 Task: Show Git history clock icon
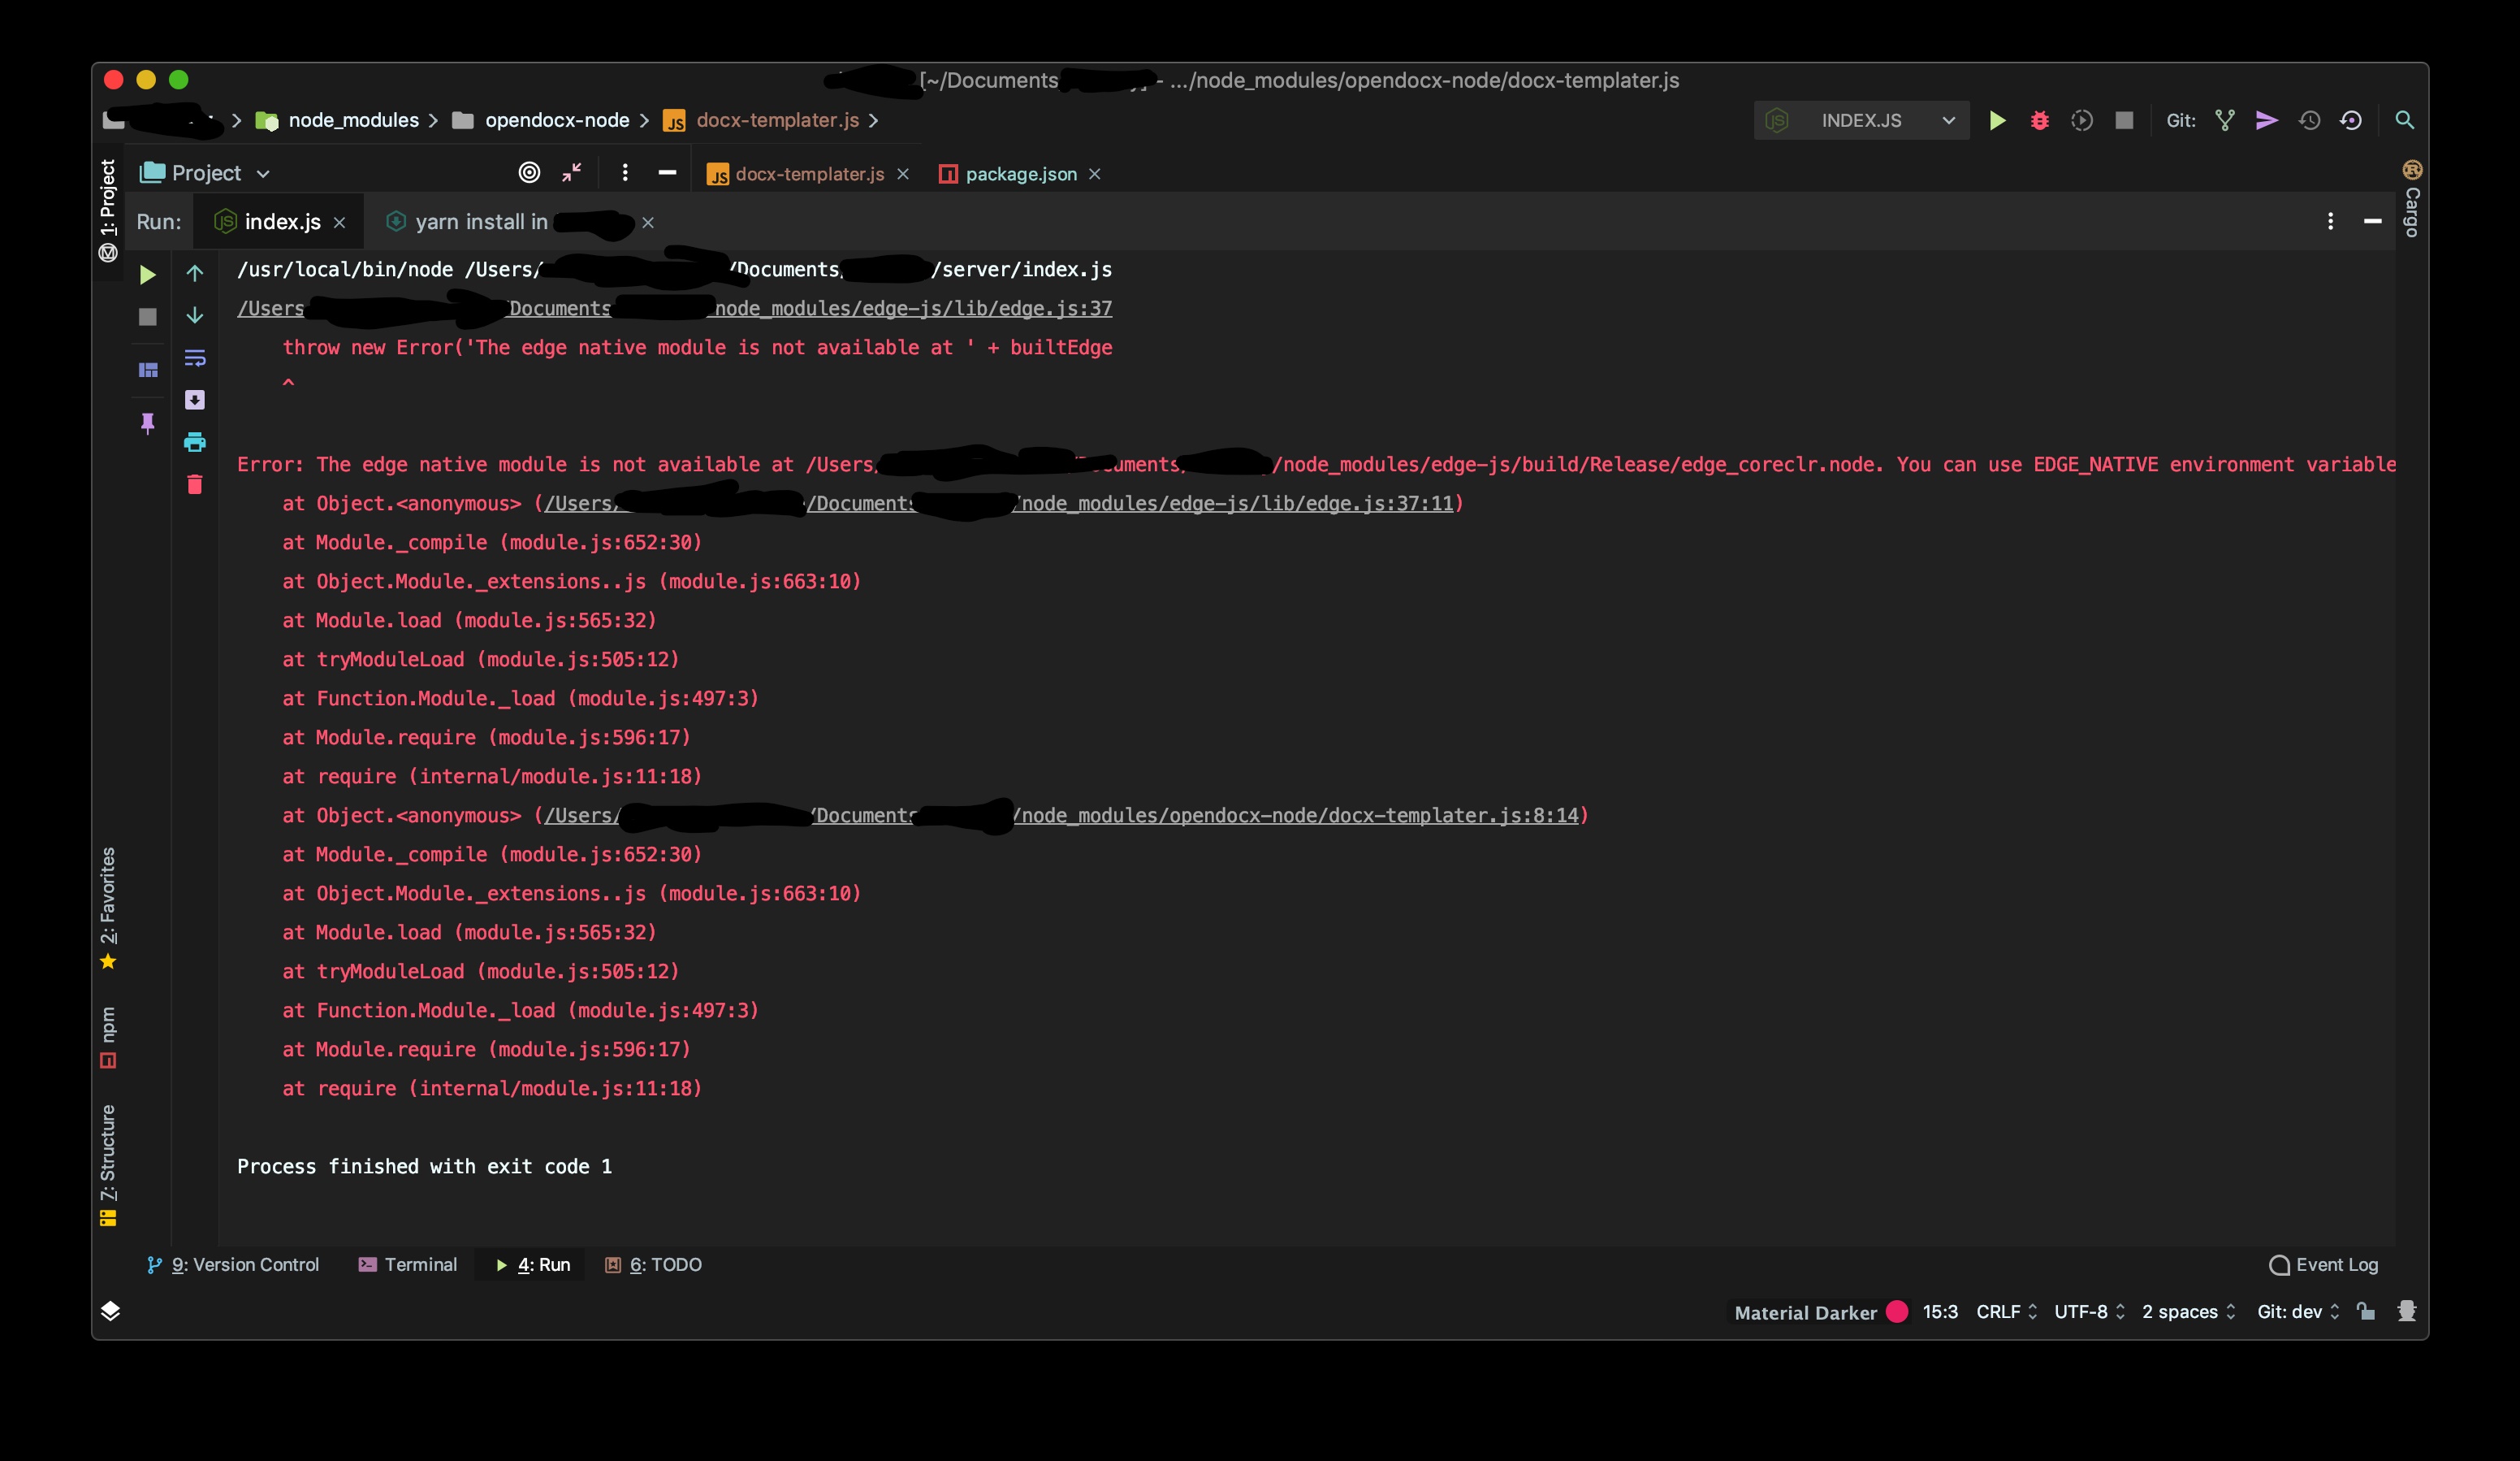pyautogui.click(x=2309, y=120)
